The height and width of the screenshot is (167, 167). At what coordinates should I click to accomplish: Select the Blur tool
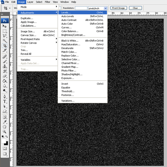pos(5,86)
